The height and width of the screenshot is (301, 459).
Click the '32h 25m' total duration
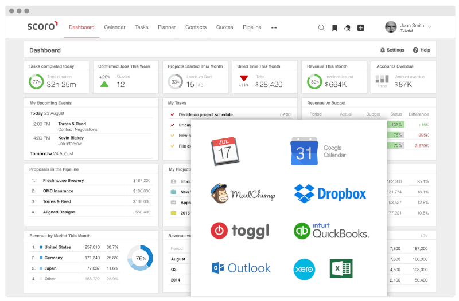(x=61, y=85)
